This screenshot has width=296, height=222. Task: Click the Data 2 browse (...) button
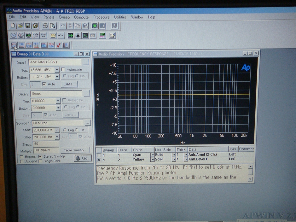click(x=87, y=93)
